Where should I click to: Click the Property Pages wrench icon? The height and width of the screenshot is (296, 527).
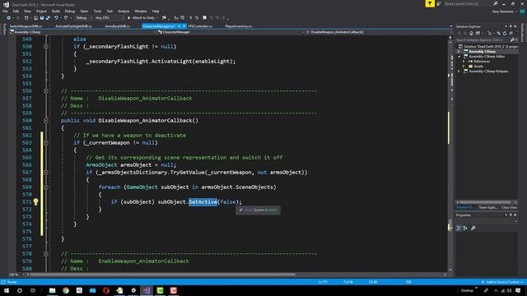[473, 228]
